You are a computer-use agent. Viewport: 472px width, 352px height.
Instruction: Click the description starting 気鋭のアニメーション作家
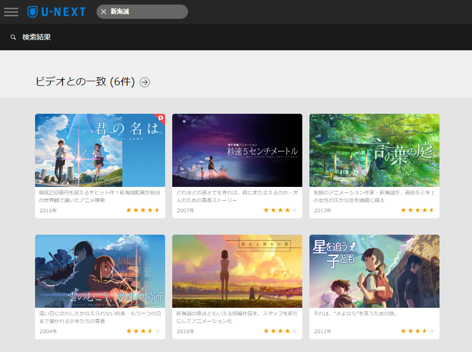tap(374, 197)
